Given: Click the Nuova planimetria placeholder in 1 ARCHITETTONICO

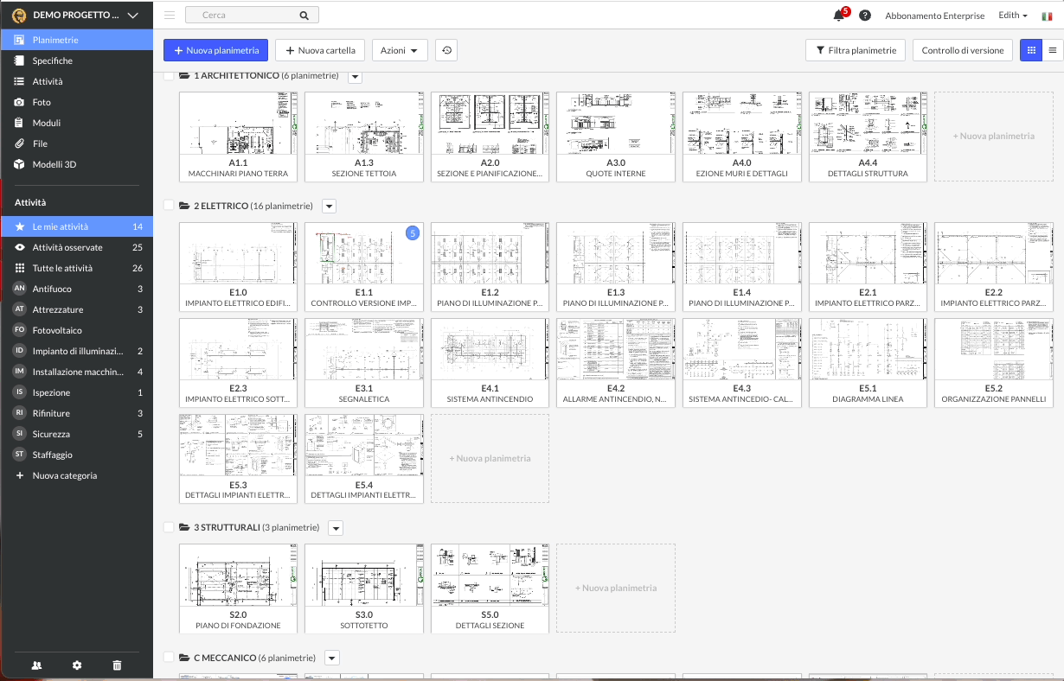Looking at the screenshot, I should click(x=993, y=137).
